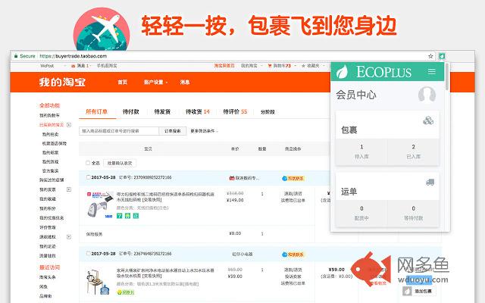Click the member avatar in 会员中心
The image size is (485, 303).
pyautogui.click(x=427, y=94)
